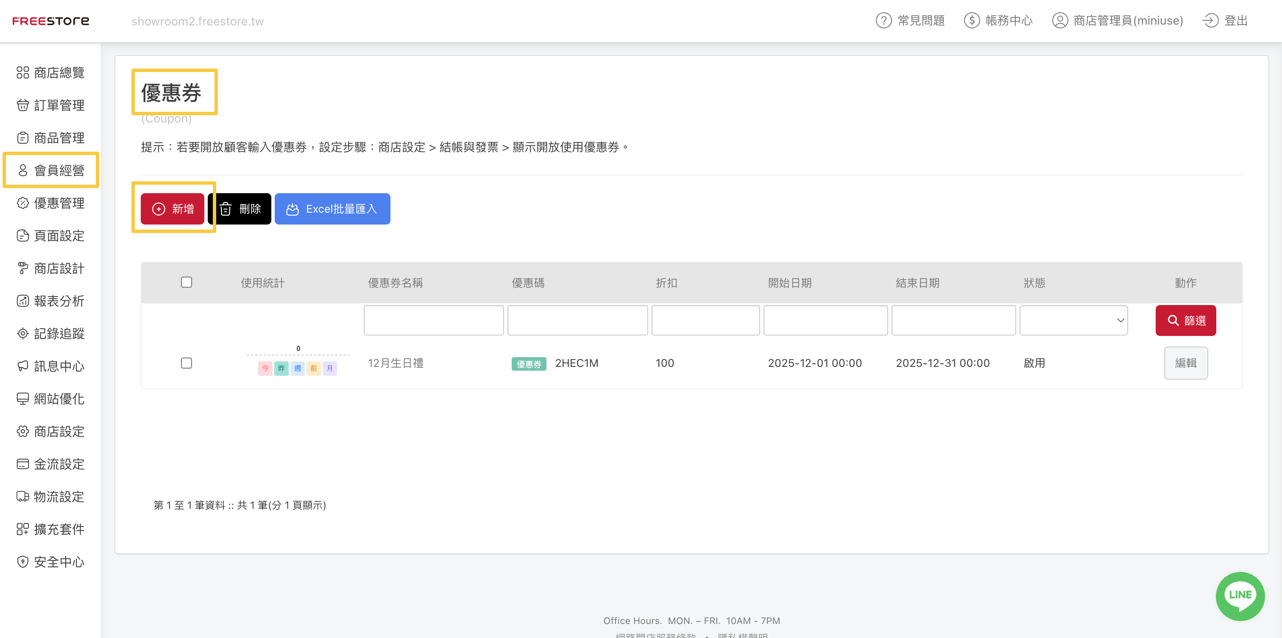Click the pink 今 usage stat swatch
The width and height of the screenshot is (1282, 638).
click(265, 369)
